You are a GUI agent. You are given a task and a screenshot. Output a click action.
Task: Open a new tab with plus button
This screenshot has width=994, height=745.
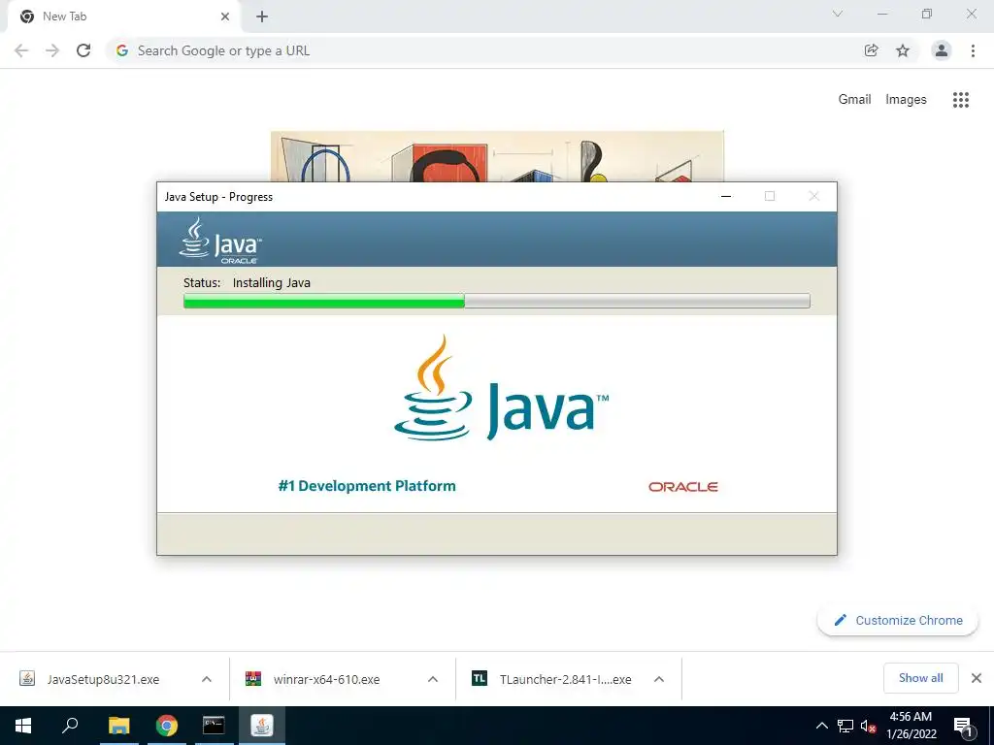tap(262, 16)
